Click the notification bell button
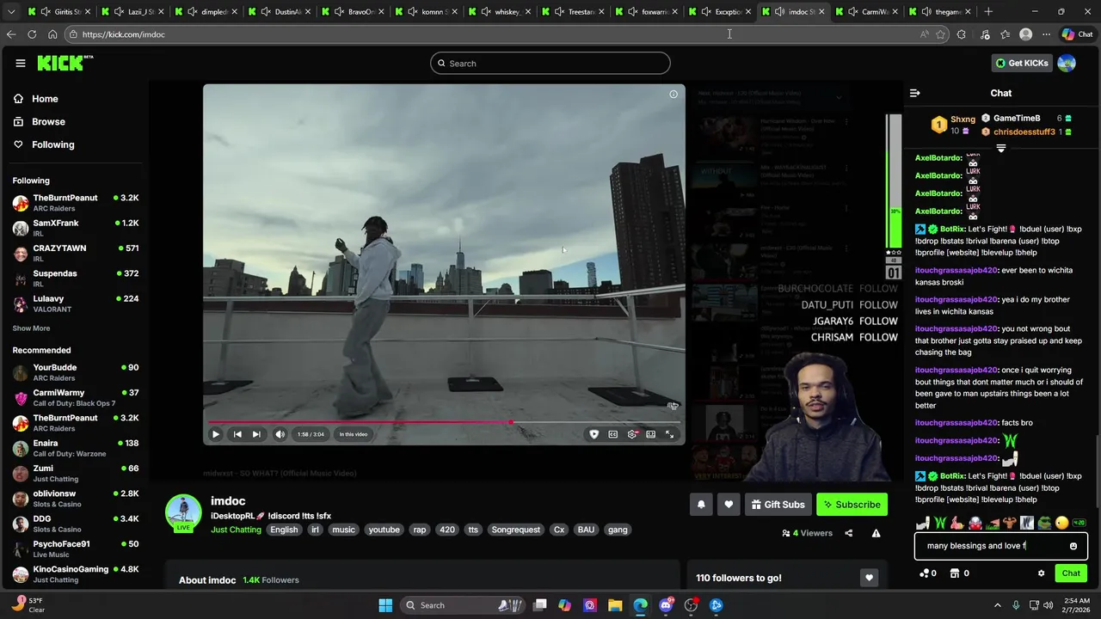 pos(701,505)
